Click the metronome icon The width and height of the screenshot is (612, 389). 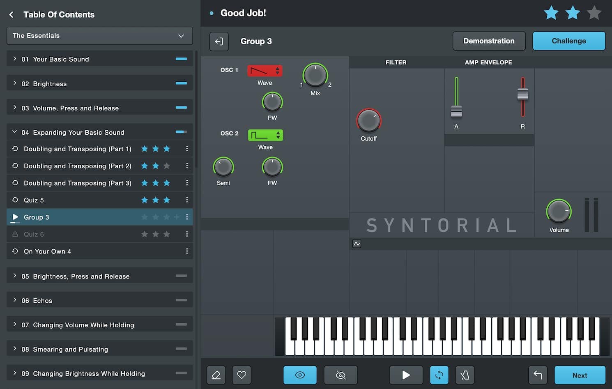click(x=465, y=375)
